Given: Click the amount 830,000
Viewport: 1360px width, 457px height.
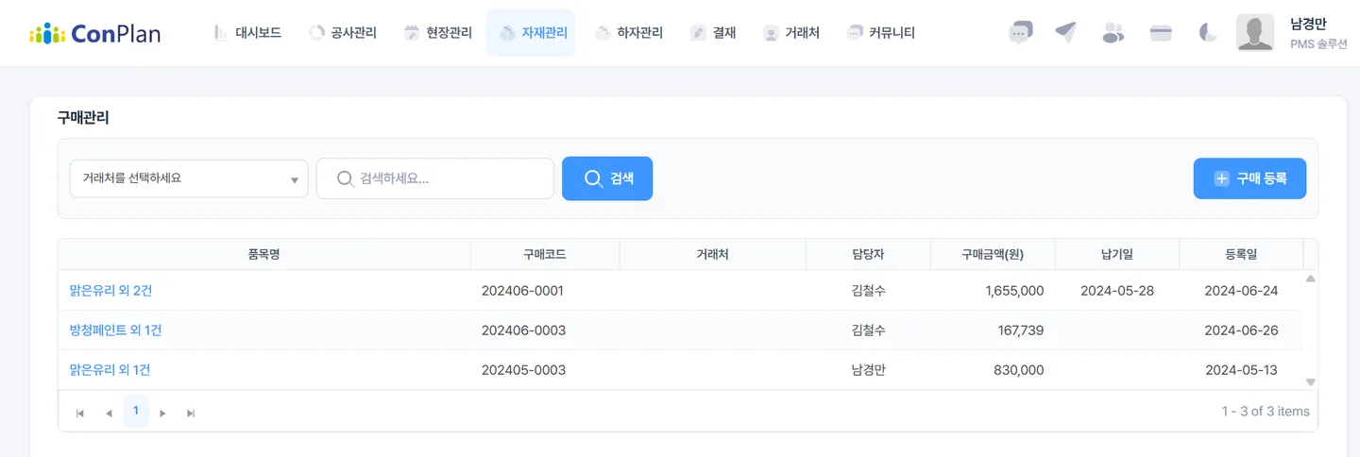Looking at the screenshot, I should 1019,370.
